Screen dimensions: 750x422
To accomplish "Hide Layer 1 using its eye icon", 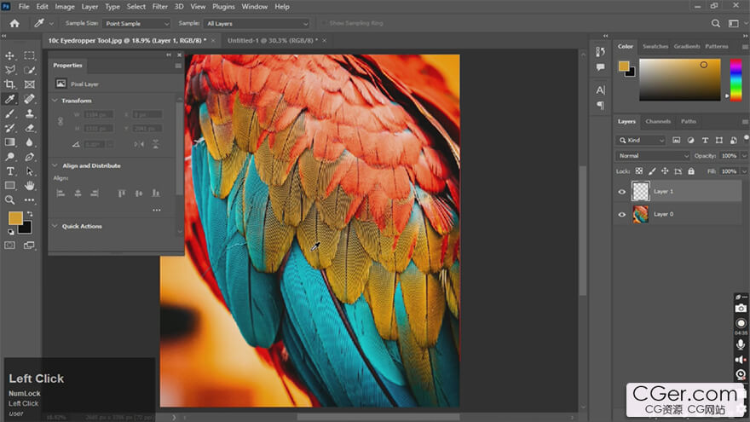I will point(621,192).
